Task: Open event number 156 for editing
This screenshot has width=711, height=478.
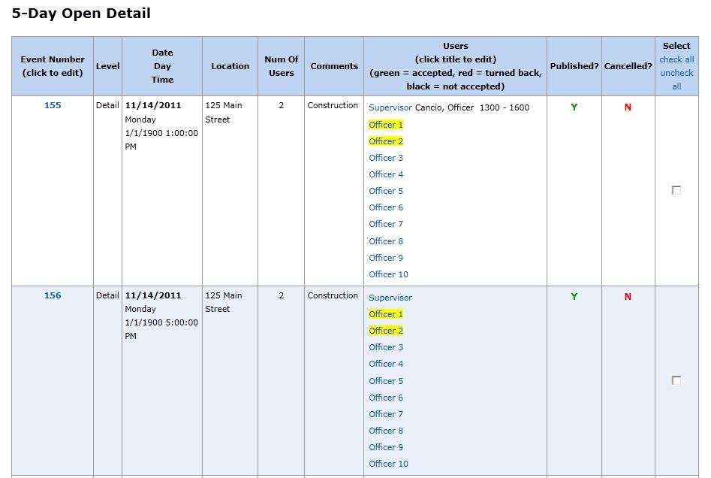Action: click(53, 295)
